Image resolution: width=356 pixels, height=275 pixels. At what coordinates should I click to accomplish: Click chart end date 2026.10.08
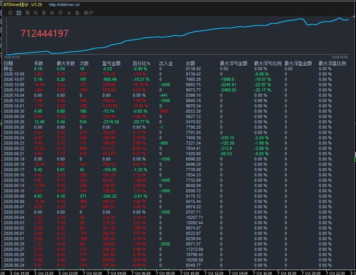pyautogui.click(x=340, y=57)
